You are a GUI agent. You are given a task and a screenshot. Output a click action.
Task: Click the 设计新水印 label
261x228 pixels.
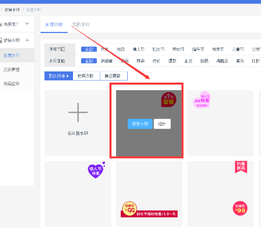[78, 133]
